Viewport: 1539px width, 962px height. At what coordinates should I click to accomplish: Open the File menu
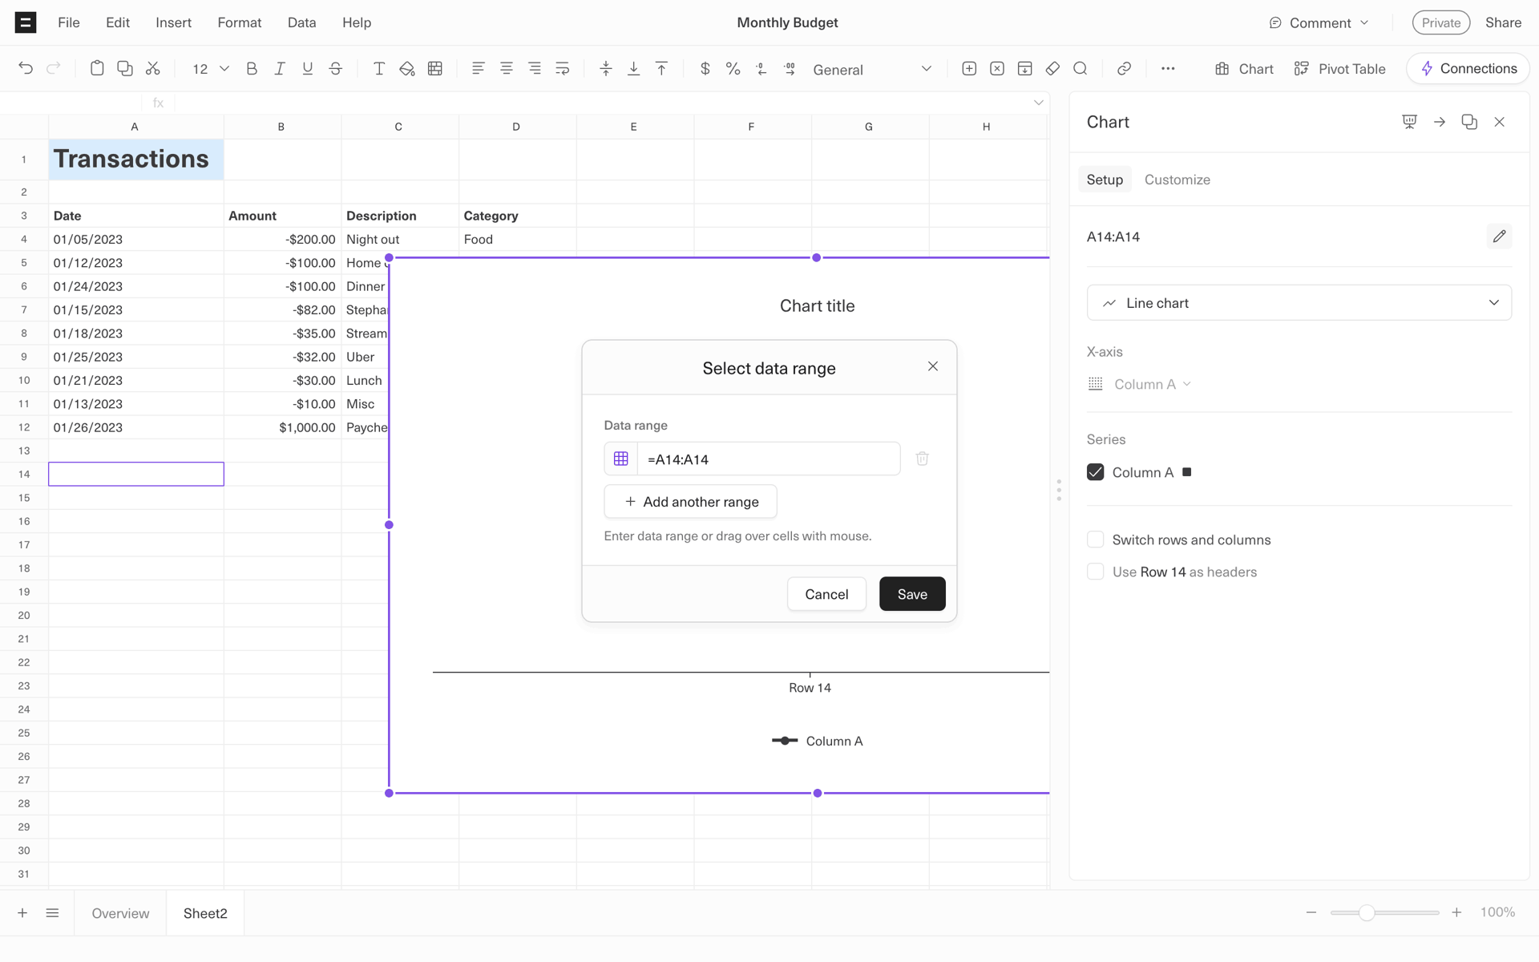tap(69, 22)
